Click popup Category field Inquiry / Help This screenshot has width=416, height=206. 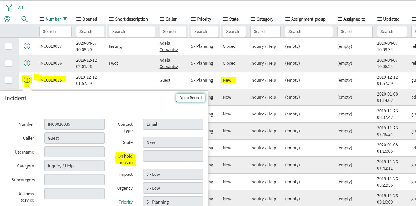74,166
